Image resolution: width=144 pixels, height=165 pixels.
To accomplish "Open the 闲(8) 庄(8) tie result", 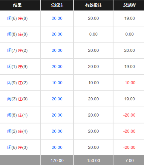I will (17, 34).
